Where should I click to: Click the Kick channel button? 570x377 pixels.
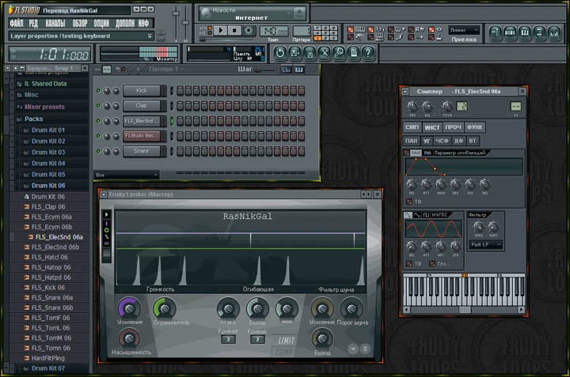tap(142, 91)
